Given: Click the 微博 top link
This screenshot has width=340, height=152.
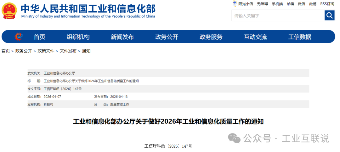Looking at the screenshot, I should tap(313, 4).
